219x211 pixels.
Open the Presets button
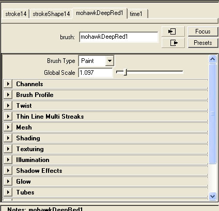pyautogui.click(x=203, y=43)
